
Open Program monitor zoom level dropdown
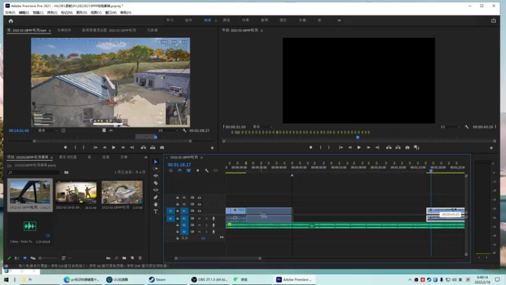click(x=262, y=127)
